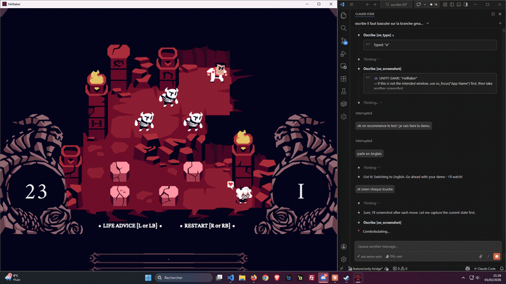Image resolution: width=506 pixels, height=284 pixels.
Task: Open Remote Explorer in VS Code activity bar
Action: (x=343, y=66)
